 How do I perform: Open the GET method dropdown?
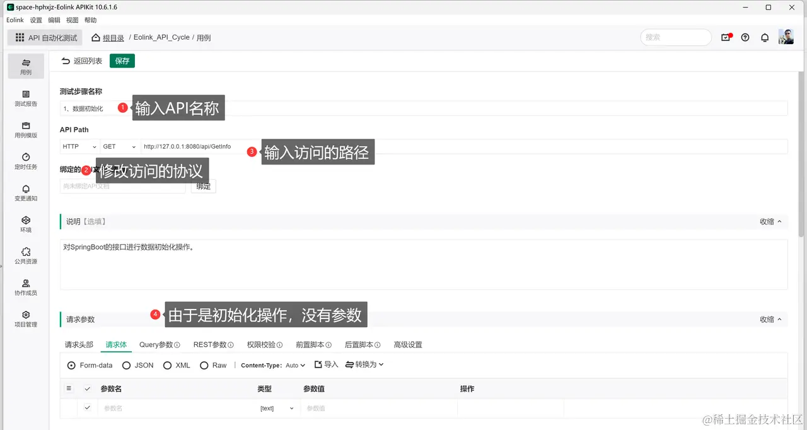[x=120, y=146]
